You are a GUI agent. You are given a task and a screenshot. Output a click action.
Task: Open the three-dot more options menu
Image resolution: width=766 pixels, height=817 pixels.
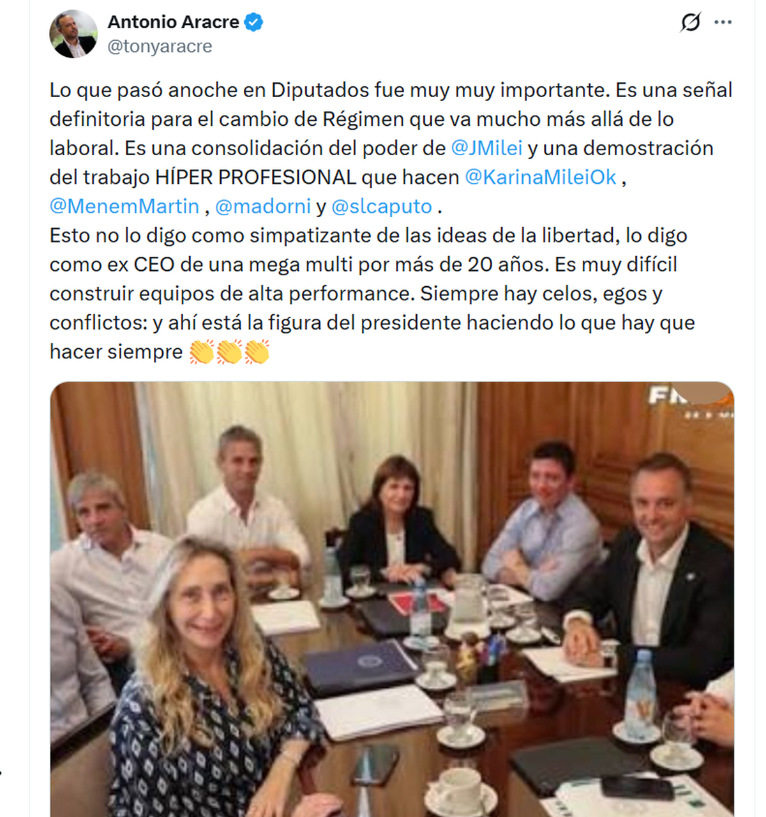click(x=723, y=22)
